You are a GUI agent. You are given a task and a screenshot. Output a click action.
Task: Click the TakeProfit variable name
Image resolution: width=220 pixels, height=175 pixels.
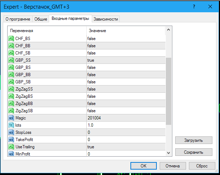click(24, 140)
